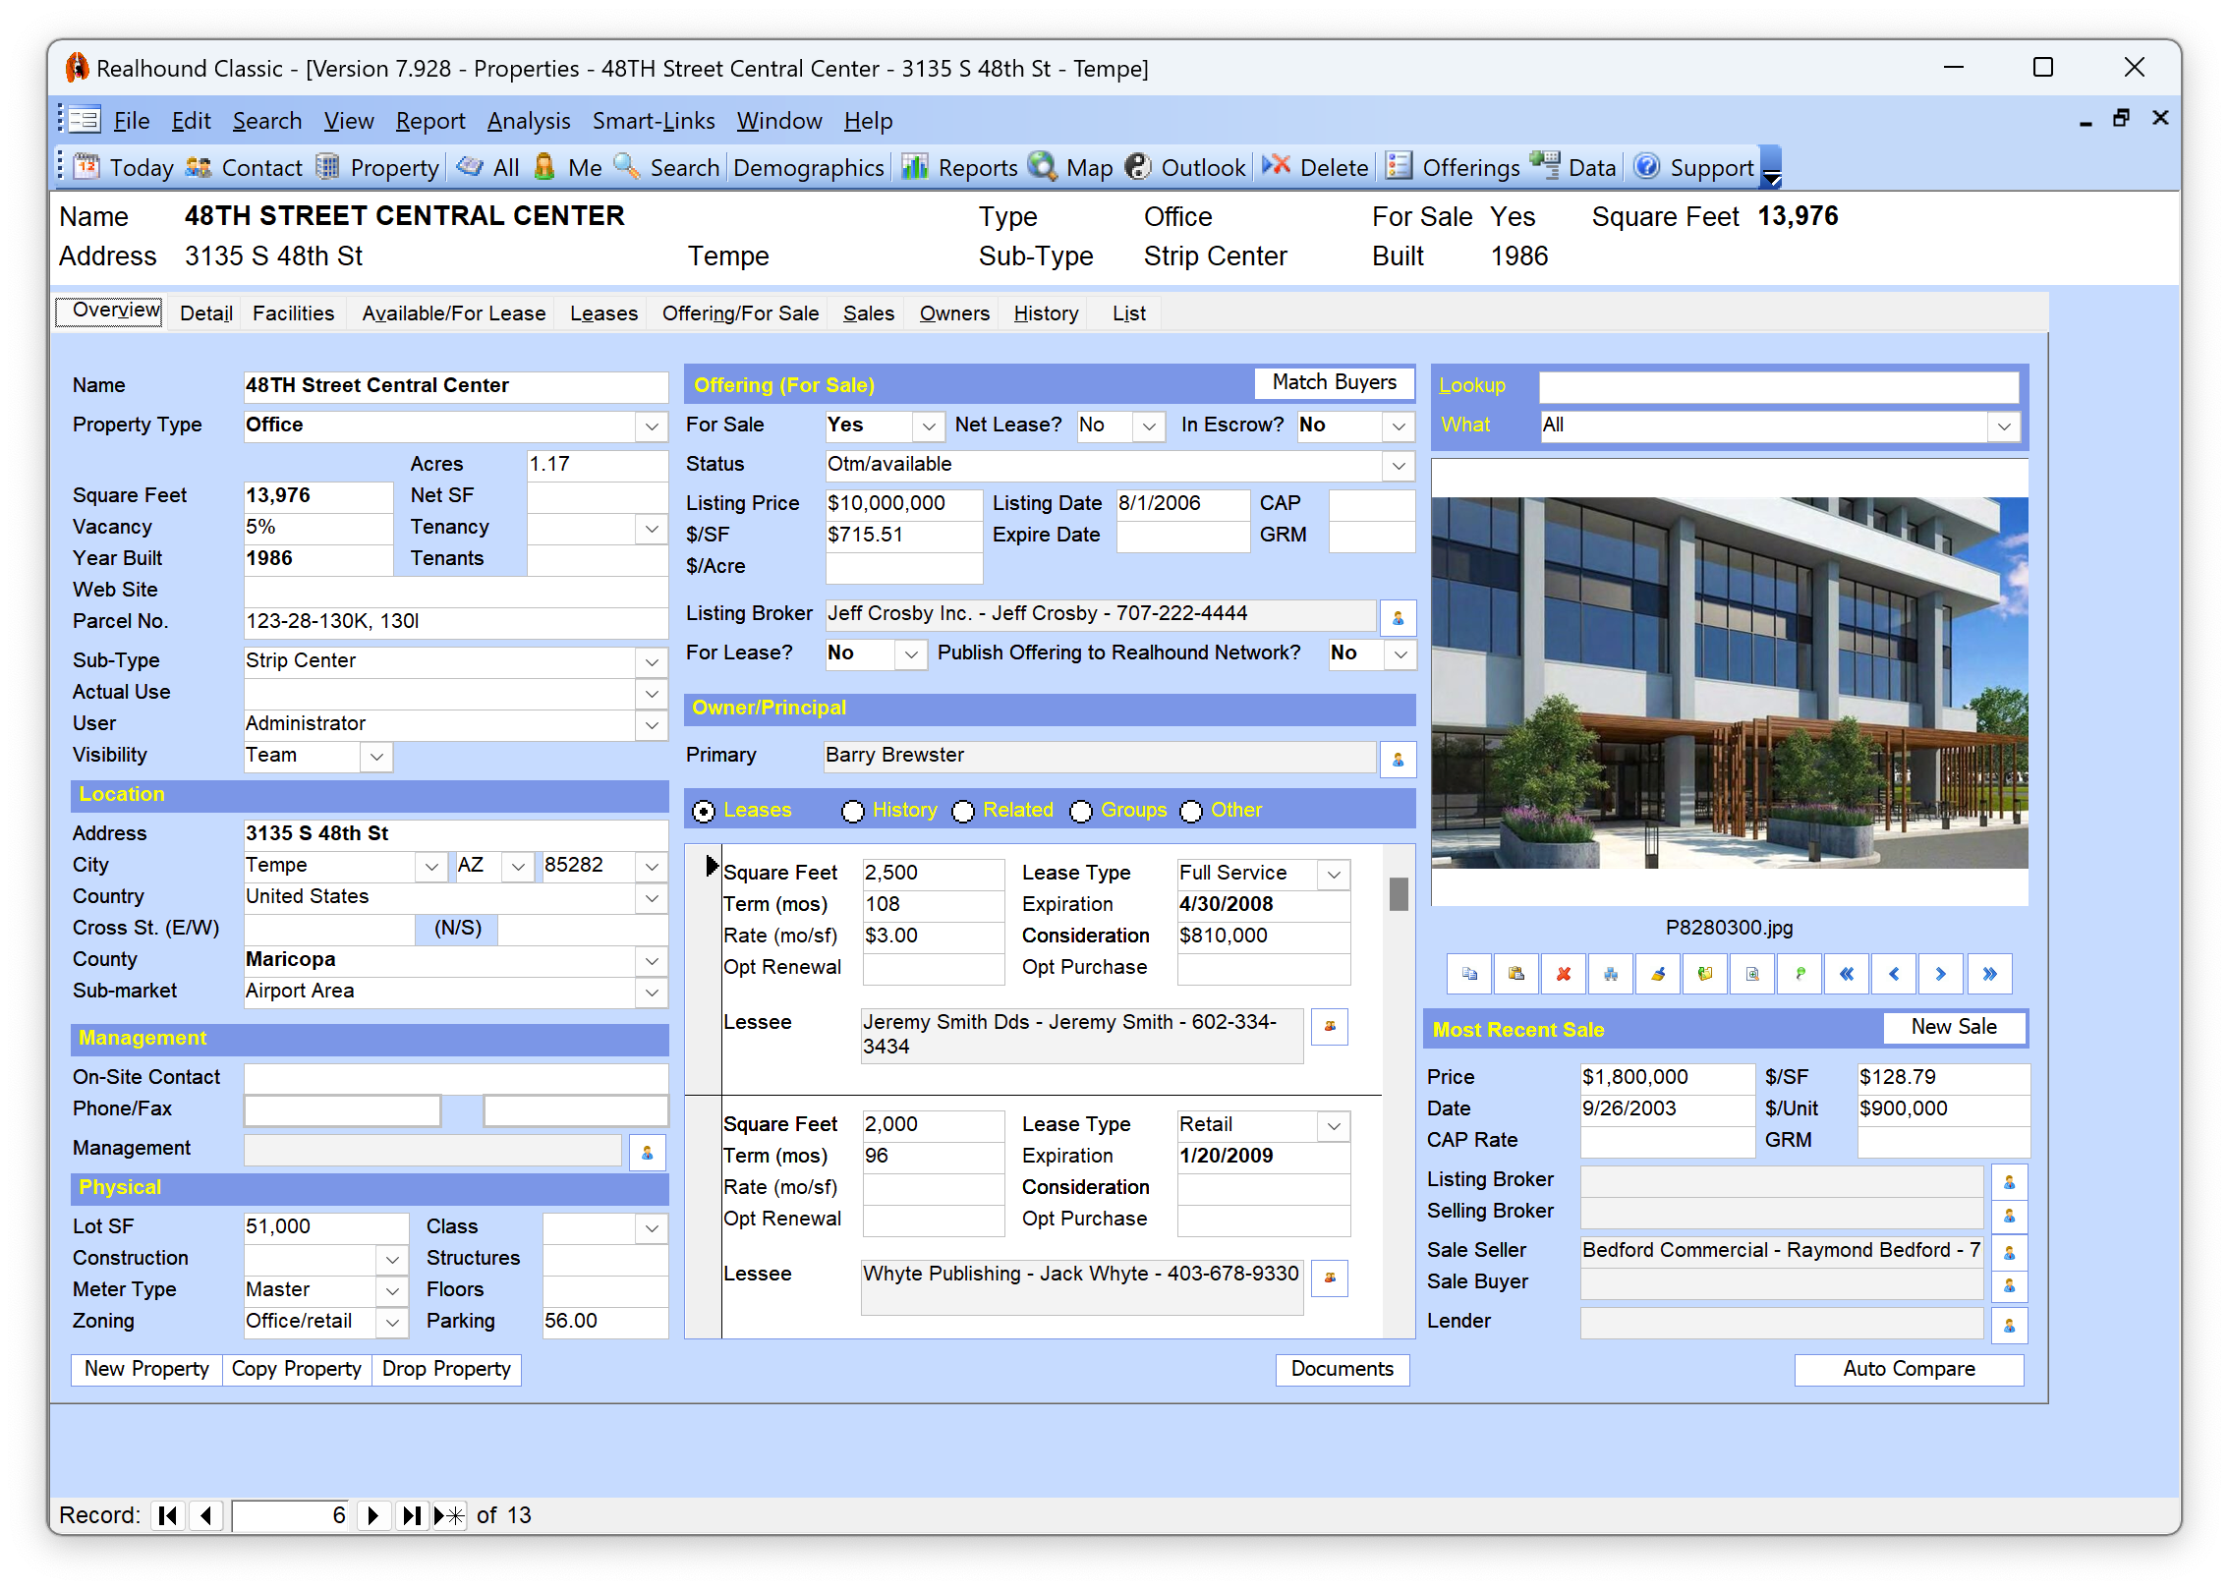Select the History radio button

[x=853, y=811]
